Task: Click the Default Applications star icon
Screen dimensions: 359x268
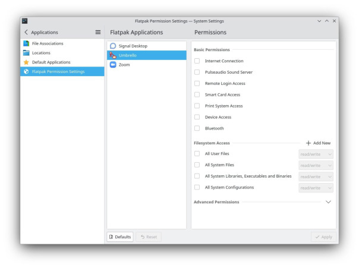Action: (26, 62)
